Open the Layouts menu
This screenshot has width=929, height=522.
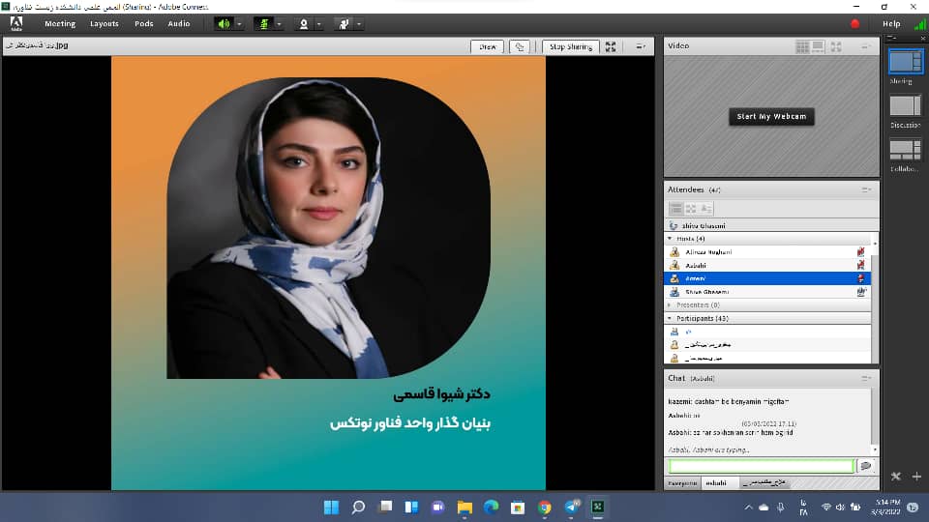point(105,23)
